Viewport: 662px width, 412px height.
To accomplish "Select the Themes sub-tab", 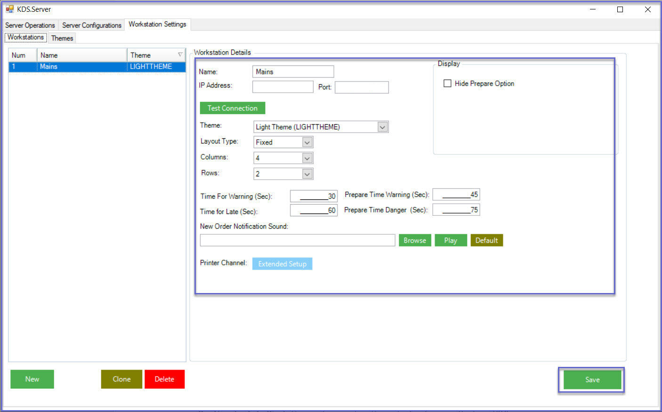I will (62, 38).
